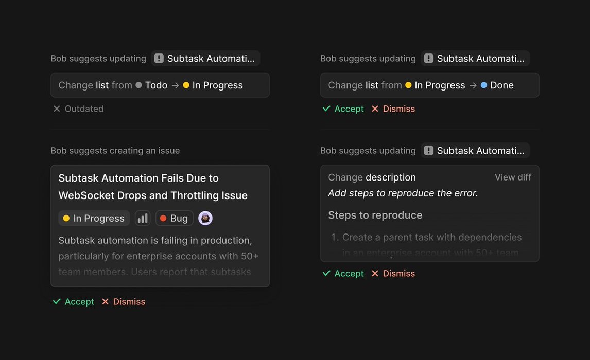Open the Subtask chip above In Progress to Done change
This screenshot has width=590, height=360.
475,59
